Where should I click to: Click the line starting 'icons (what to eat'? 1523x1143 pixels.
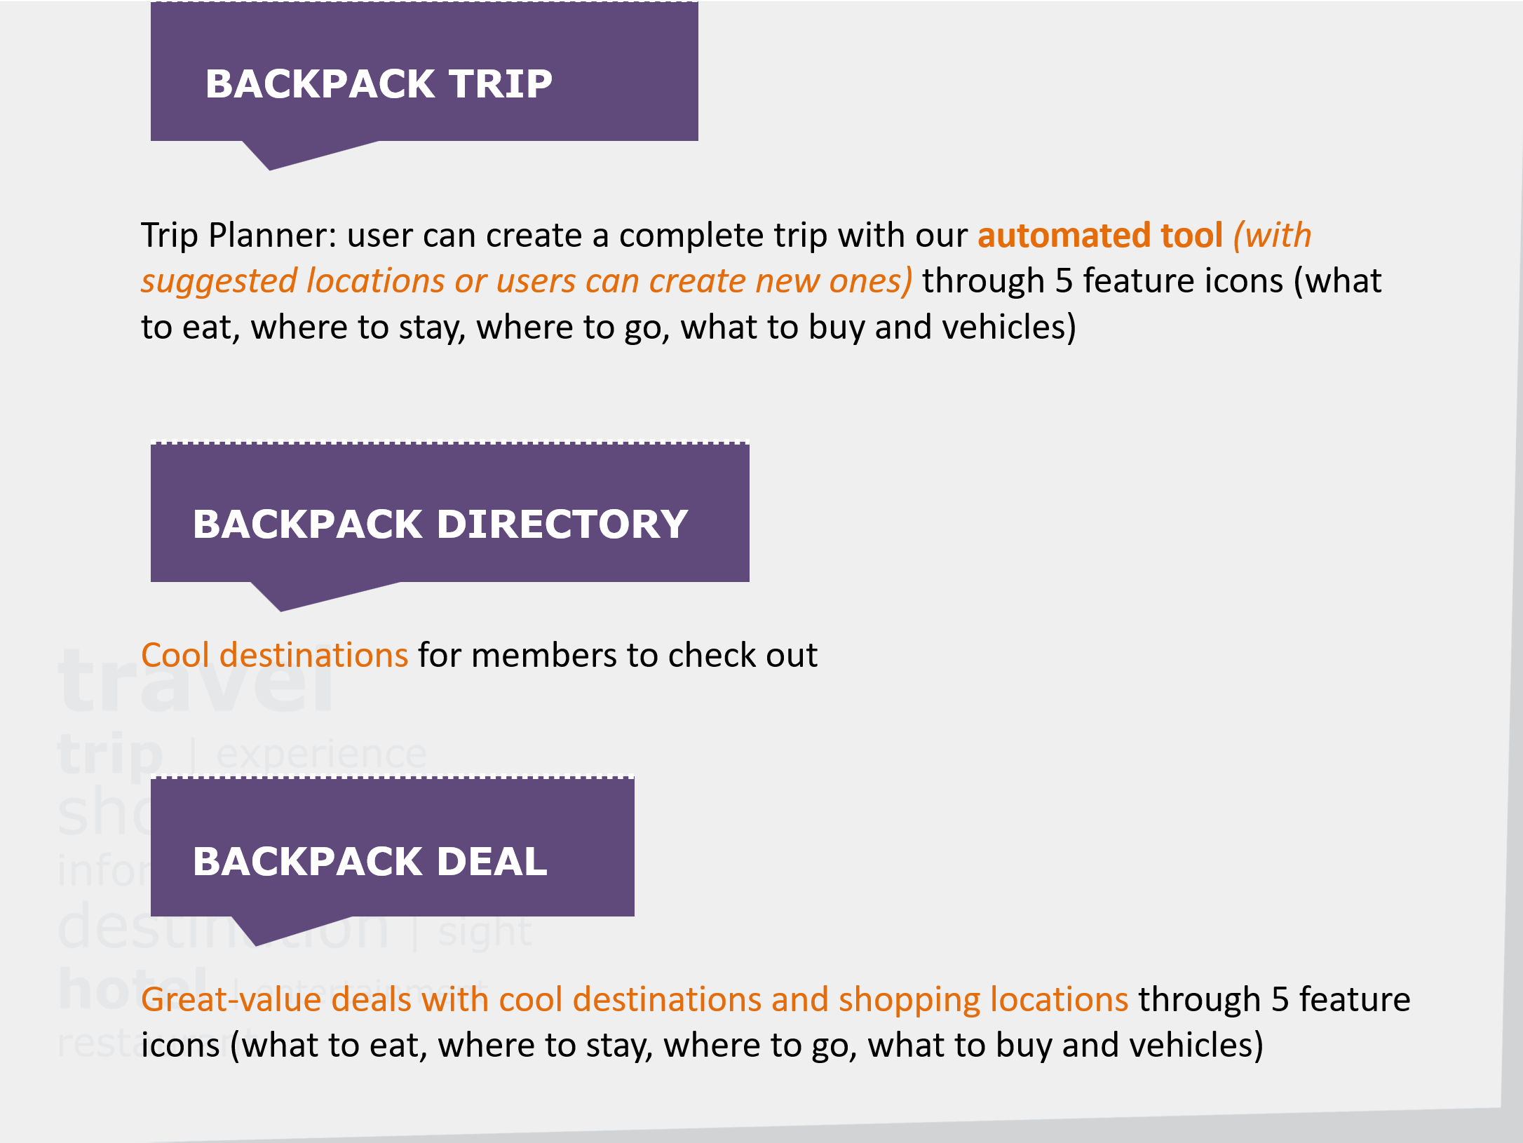pos(701,1046)
